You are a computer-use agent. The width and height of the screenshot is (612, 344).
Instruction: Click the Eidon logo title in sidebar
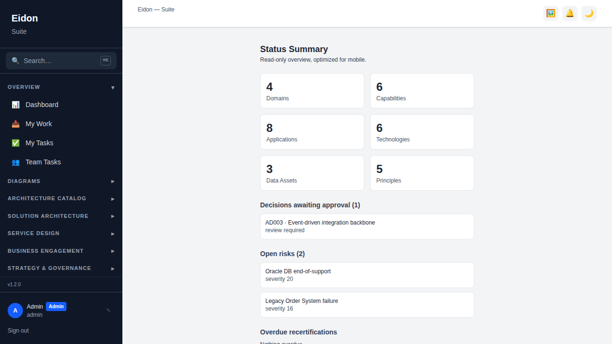click(x=25, y=18)
